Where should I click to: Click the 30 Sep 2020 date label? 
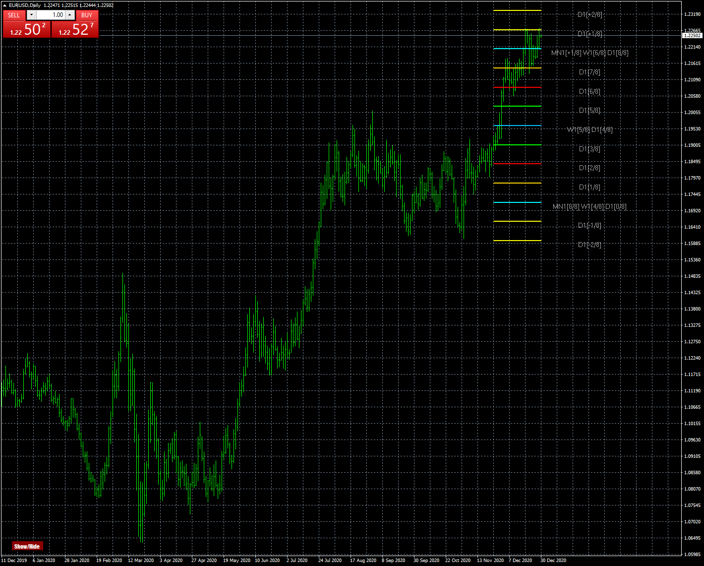coord(426,561)
